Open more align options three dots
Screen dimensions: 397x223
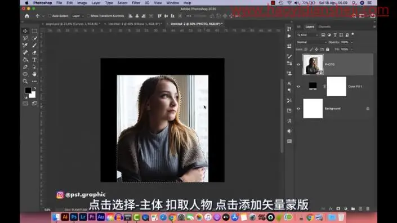[189, 16]
